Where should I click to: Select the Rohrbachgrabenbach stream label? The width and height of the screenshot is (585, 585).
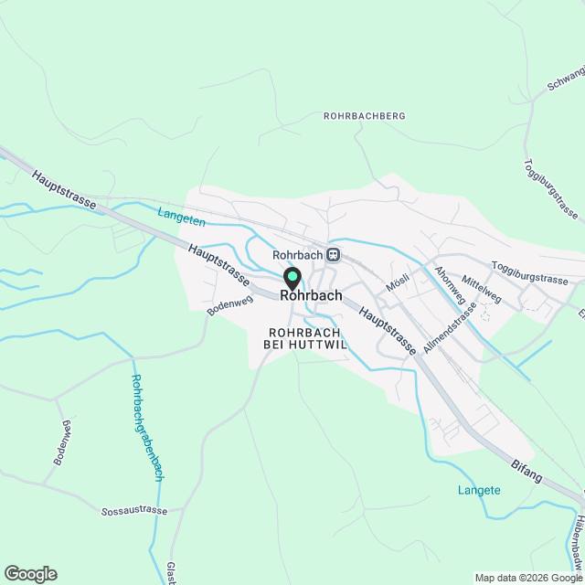[x=147, y=428]
